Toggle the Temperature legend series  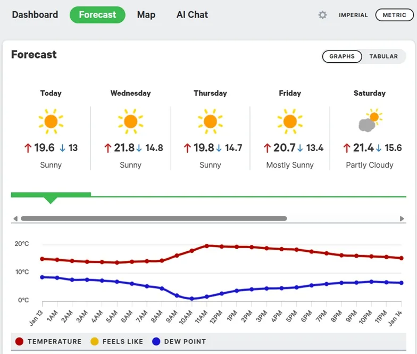click(49, 341)
